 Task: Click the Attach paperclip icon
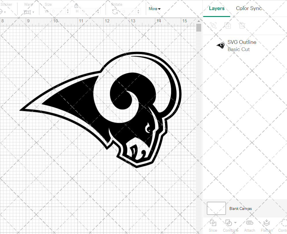[x=250, y=223]
